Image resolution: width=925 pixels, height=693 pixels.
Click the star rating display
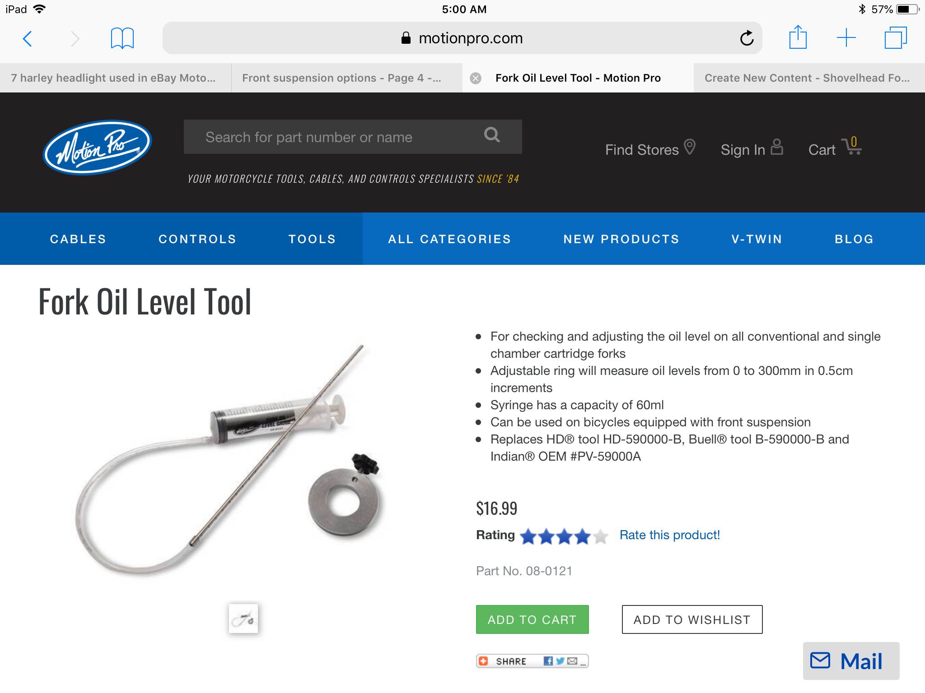click(564, 536)
